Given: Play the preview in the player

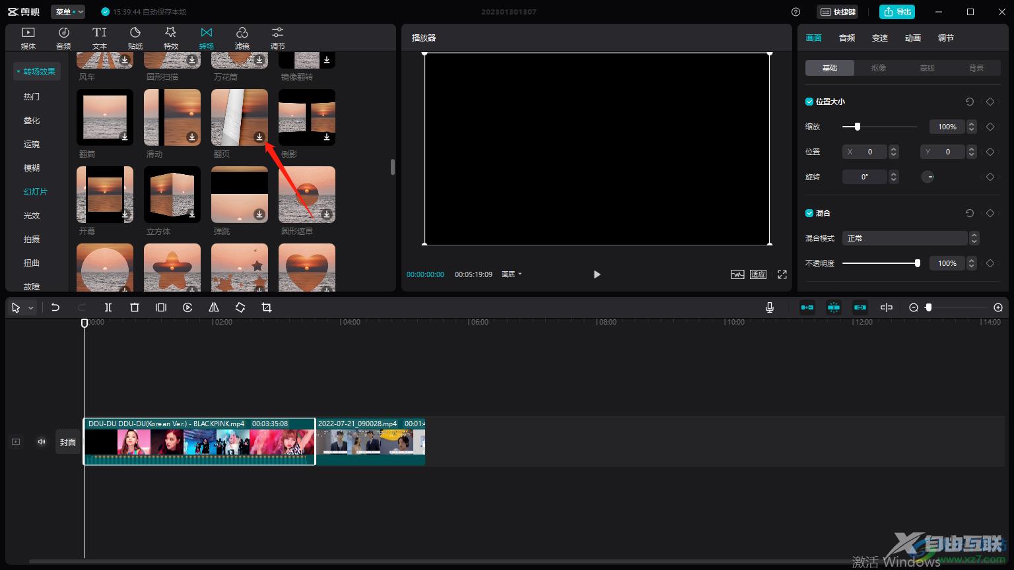Looking at the screenshot, I should click(x=597, y=274).
